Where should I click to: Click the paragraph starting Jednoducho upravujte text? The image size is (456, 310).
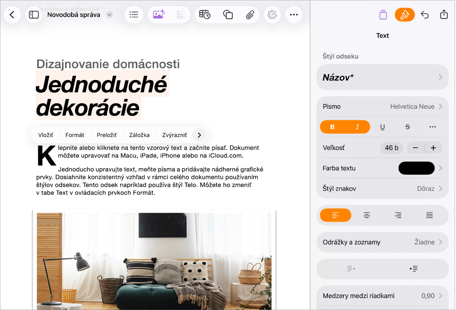tap(150, 181)
